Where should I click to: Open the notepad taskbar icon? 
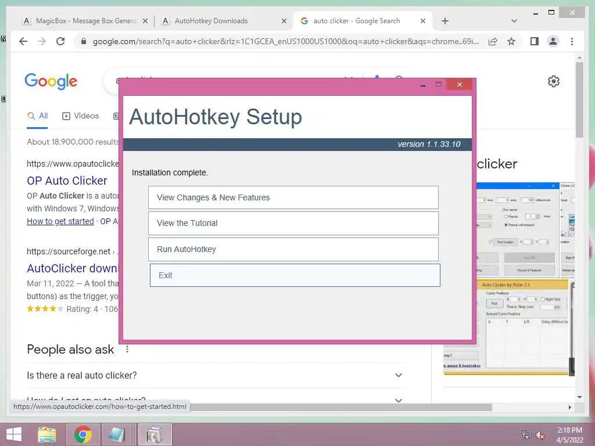click(117, 434)
